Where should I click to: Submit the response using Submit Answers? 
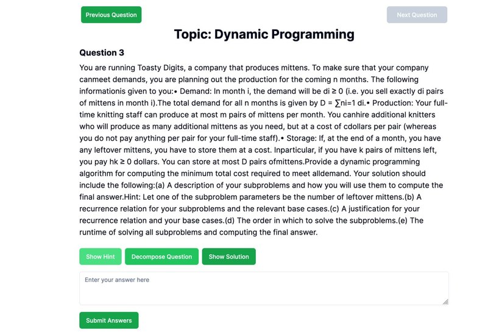[109, 320]
